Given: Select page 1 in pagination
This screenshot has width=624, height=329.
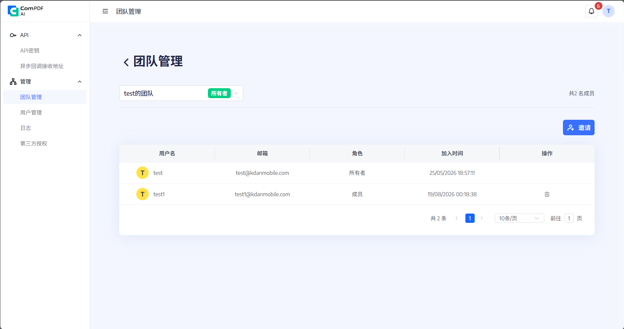Looking at the screenshot, I should point(470,219).
